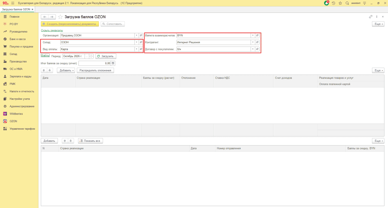The height and width of the screenshot is (208, 388).
Task: Move lower table row up
Action: tap(64, 141)
